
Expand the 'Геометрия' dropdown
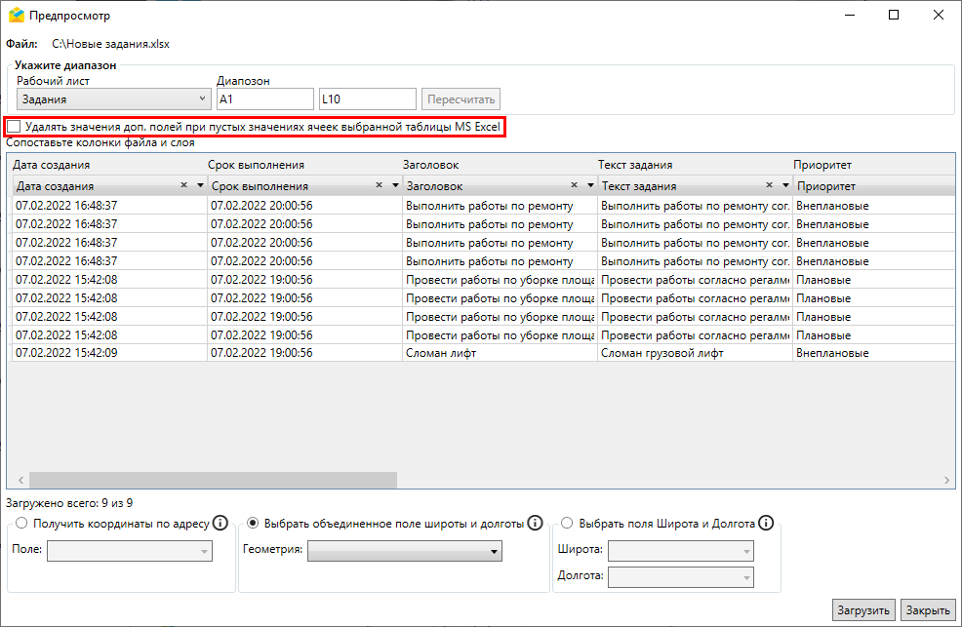pos(404,552)
